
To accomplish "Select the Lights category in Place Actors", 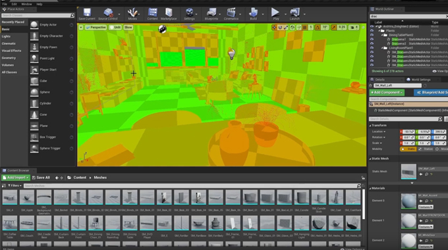I will coord(6,37).
